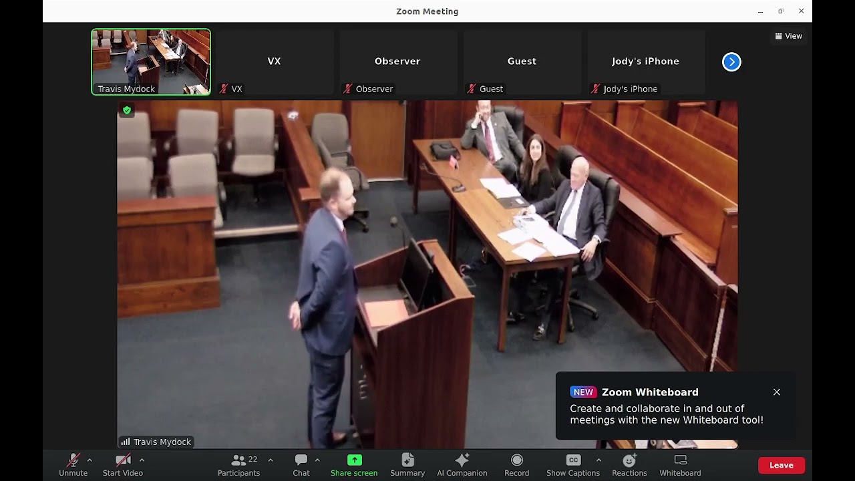The width and height of the screenshot is (855, 481).
Task: Open the Chat panel
Action: (x=301, y=466)
